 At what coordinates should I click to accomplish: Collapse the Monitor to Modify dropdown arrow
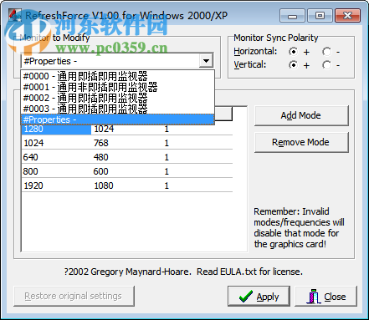[206, 61]
